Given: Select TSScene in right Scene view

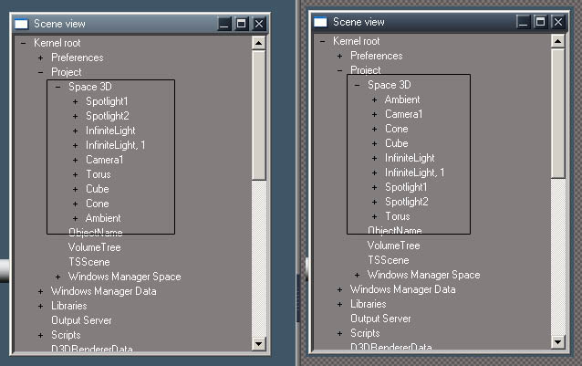Looking at the screenshot, I should coord(389,260).
